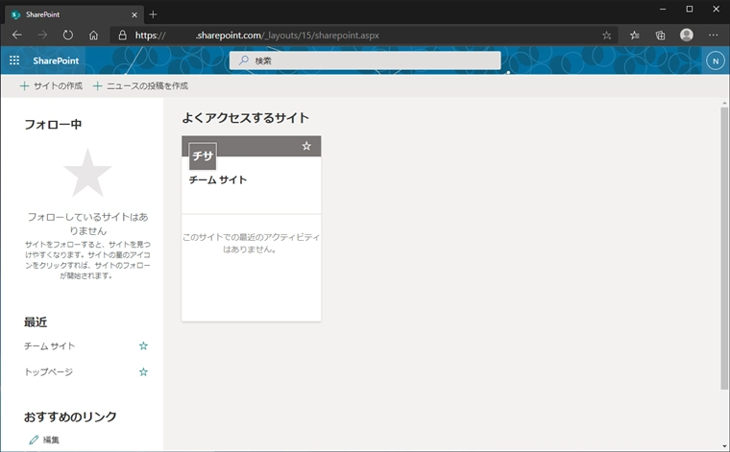Open the browser profile icon

pos(687,35)
